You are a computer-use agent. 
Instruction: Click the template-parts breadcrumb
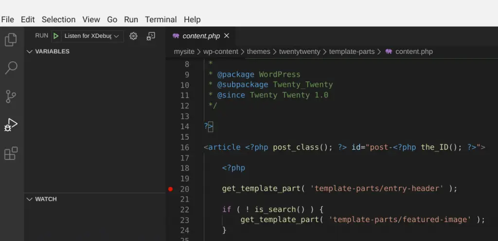352,51
